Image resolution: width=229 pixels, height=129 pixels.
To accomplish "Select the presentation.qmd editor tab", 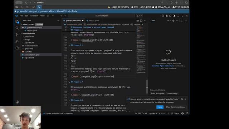I will coord(73,21).
